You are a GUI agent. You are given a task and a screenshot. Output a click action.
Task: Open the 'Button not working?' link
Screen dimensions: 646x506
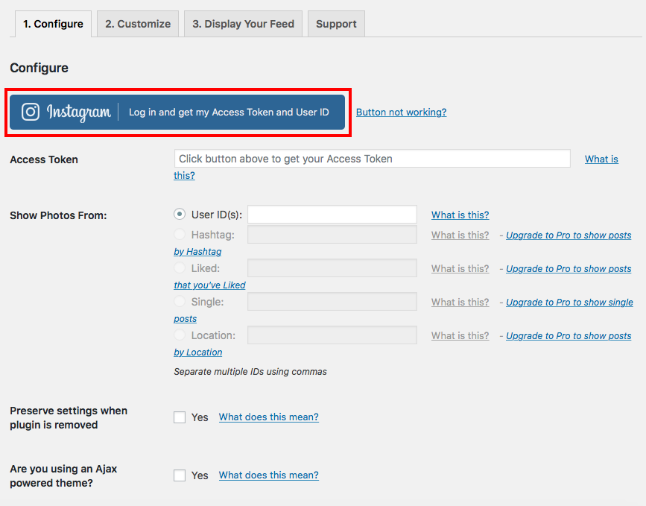(402, 112)
